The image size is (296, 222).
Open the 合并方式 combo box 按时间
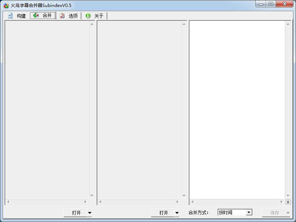tap(235, 212)
